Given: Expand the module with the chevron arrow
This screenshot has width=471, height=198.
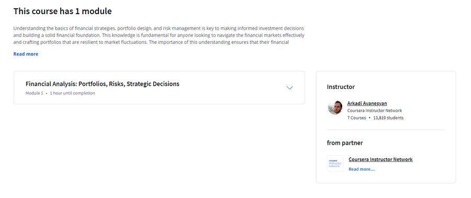Looking at the screenshot, I should (x=289, y=88).
